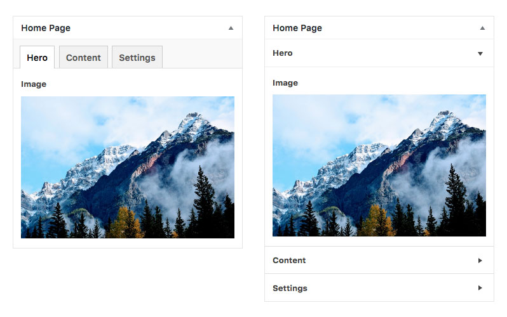Click the mountain image in accordion panel
Image resolution: width=507 pixels, height=317 pixels.
point(379,165)
